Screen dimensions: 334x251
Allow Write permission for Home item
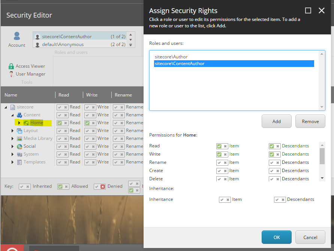[219, 154]
